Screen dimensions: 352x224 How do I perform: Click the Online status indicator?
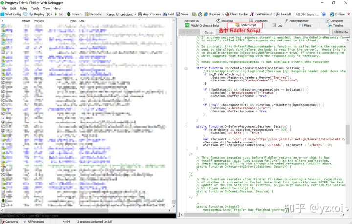[337, 14]
